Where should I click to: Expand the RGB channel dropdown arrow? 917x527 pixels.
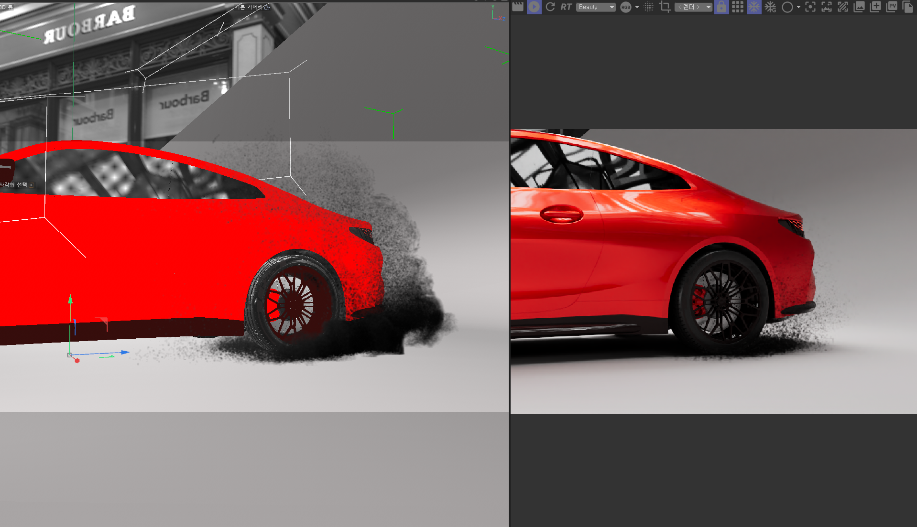pyautogui.click(x=637, y=7)
